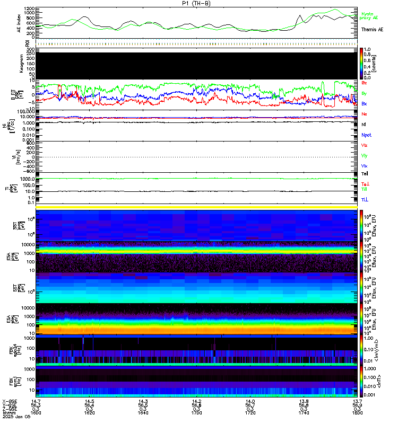Select the blue Ti perpendicular legend label
The image size is (398, 424).
365,200
